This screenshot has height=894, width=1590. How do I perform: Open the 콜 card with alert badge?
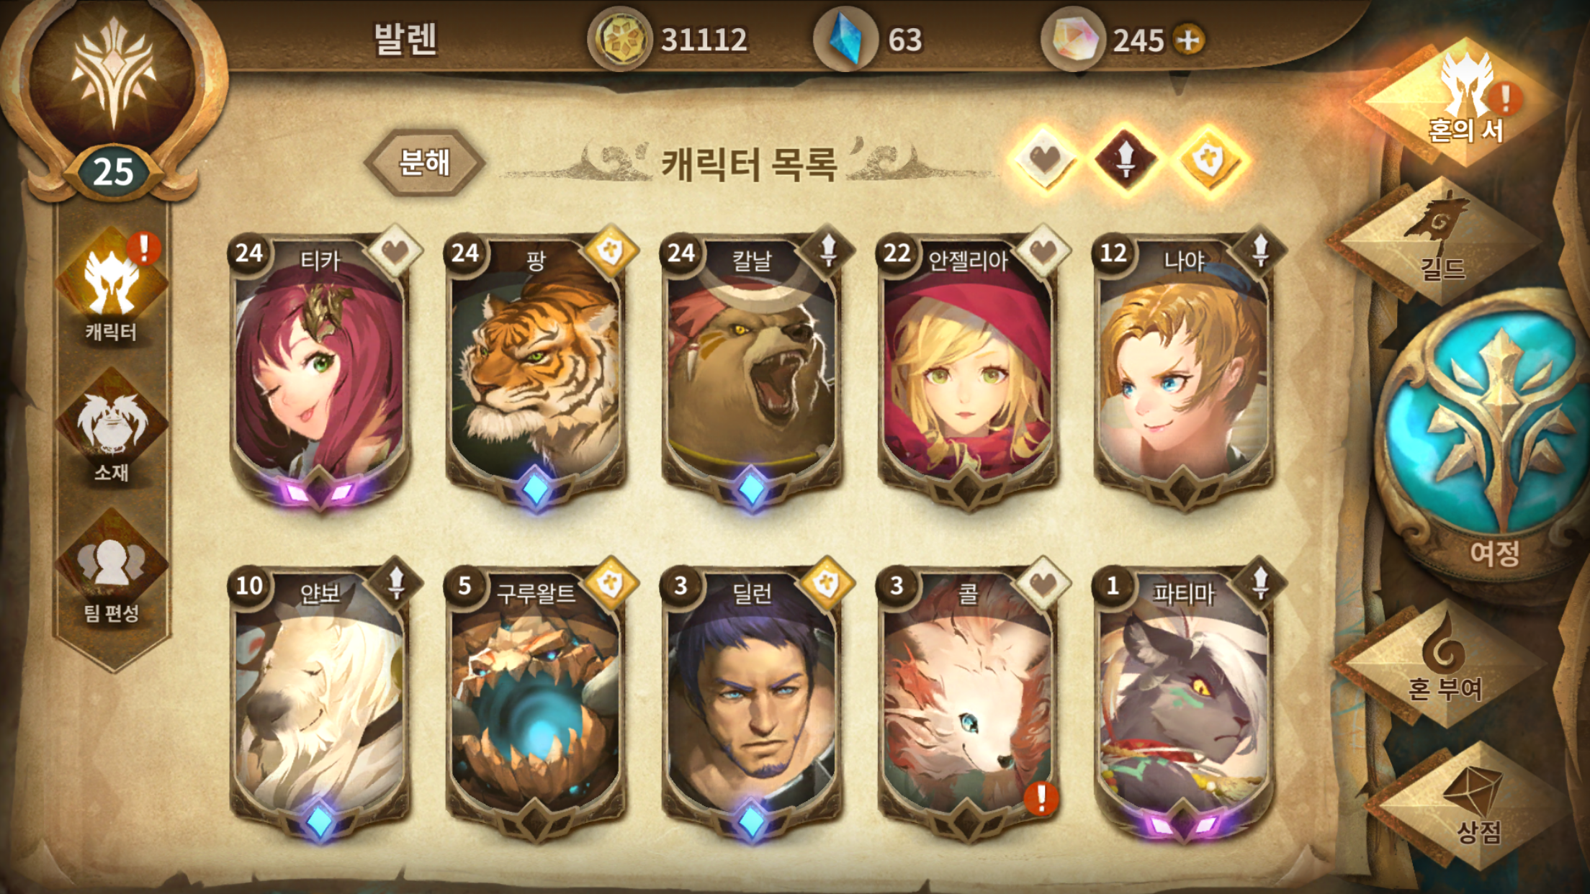969,702
